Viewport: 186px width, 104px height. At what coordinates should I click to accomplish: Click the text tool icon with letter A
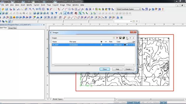90,9
